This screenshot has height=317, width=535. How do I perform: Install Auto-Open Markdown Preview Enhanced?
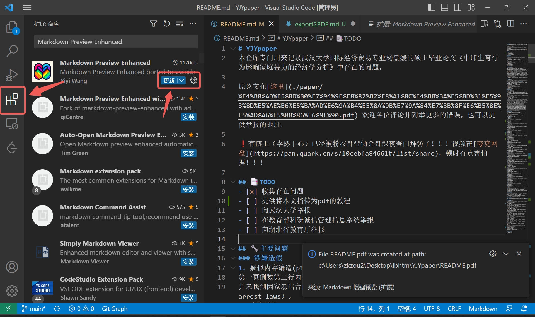pos(189,153)
